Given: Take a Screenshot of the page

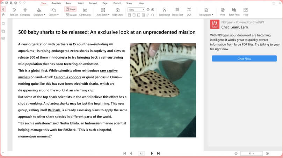Looking at the screenshot, I should pyautogui.click(x=164, y=12).
